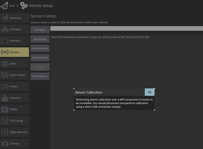The width and height of the screenshot is (203, 149).
Task: Select the Flight Behavior label
Action: point(19,132)
